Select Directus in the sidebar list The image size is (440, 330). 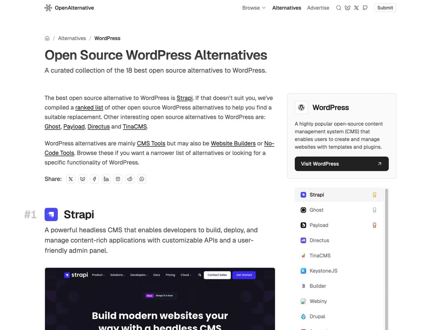click(339, 240)
